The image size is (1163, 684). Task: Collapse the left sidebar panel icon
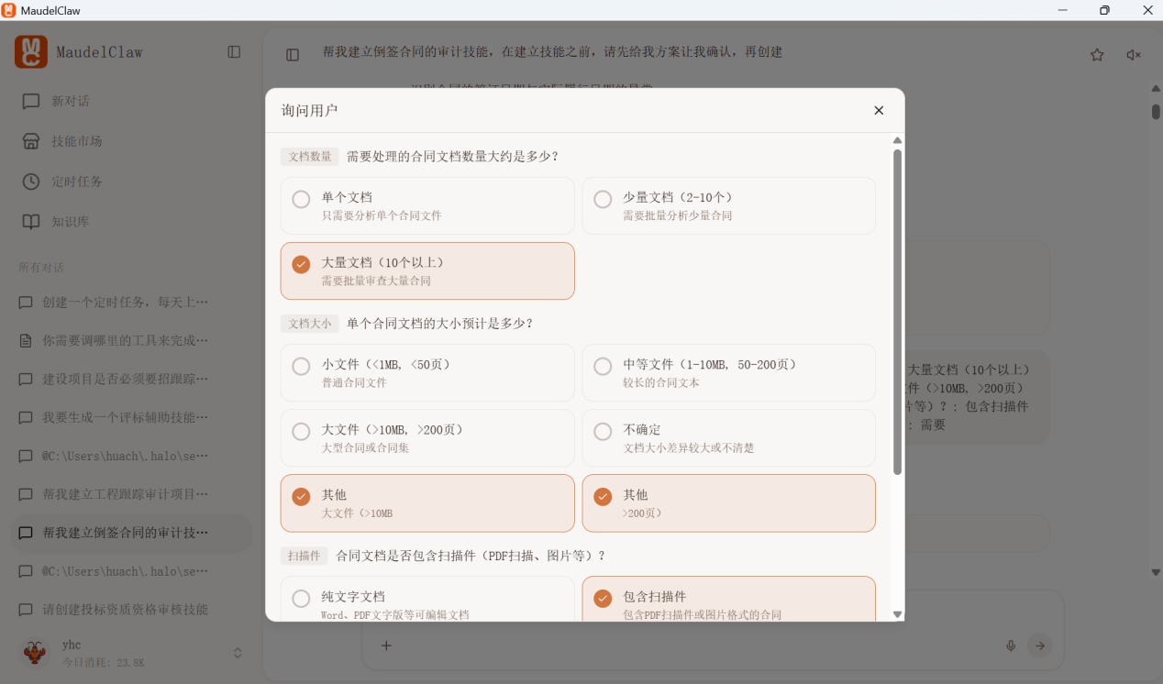[234, 52]
